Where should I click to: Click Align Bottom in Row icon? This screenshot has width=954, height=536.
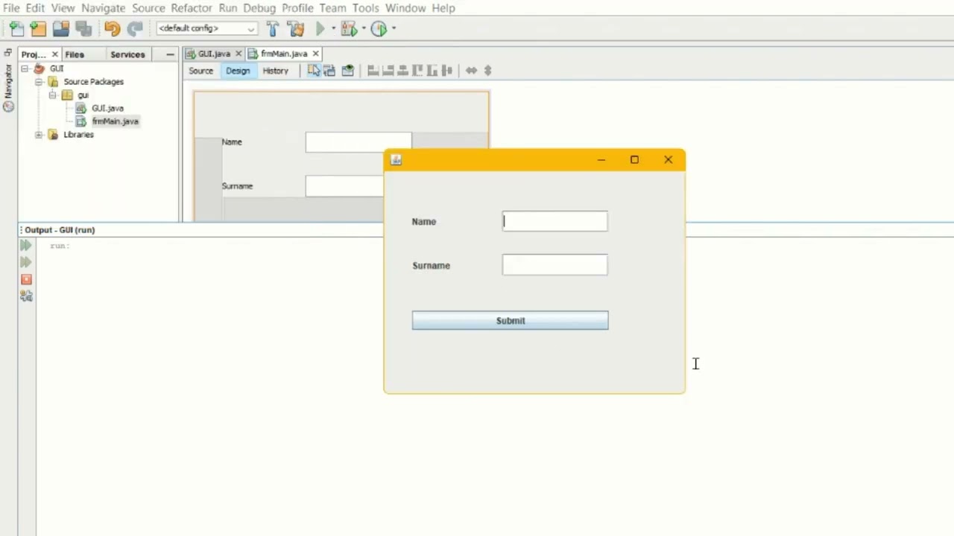432,70
